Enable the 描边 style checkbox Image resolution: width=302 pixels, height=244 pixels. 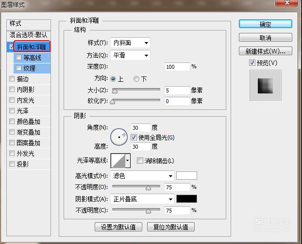(12, 78)
